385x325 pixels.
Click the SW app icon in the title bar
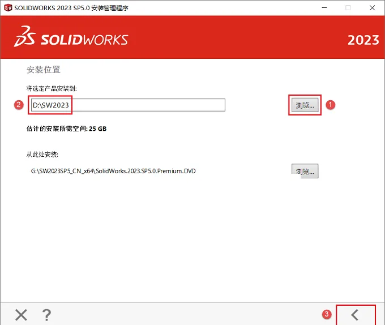coord(8,8)
